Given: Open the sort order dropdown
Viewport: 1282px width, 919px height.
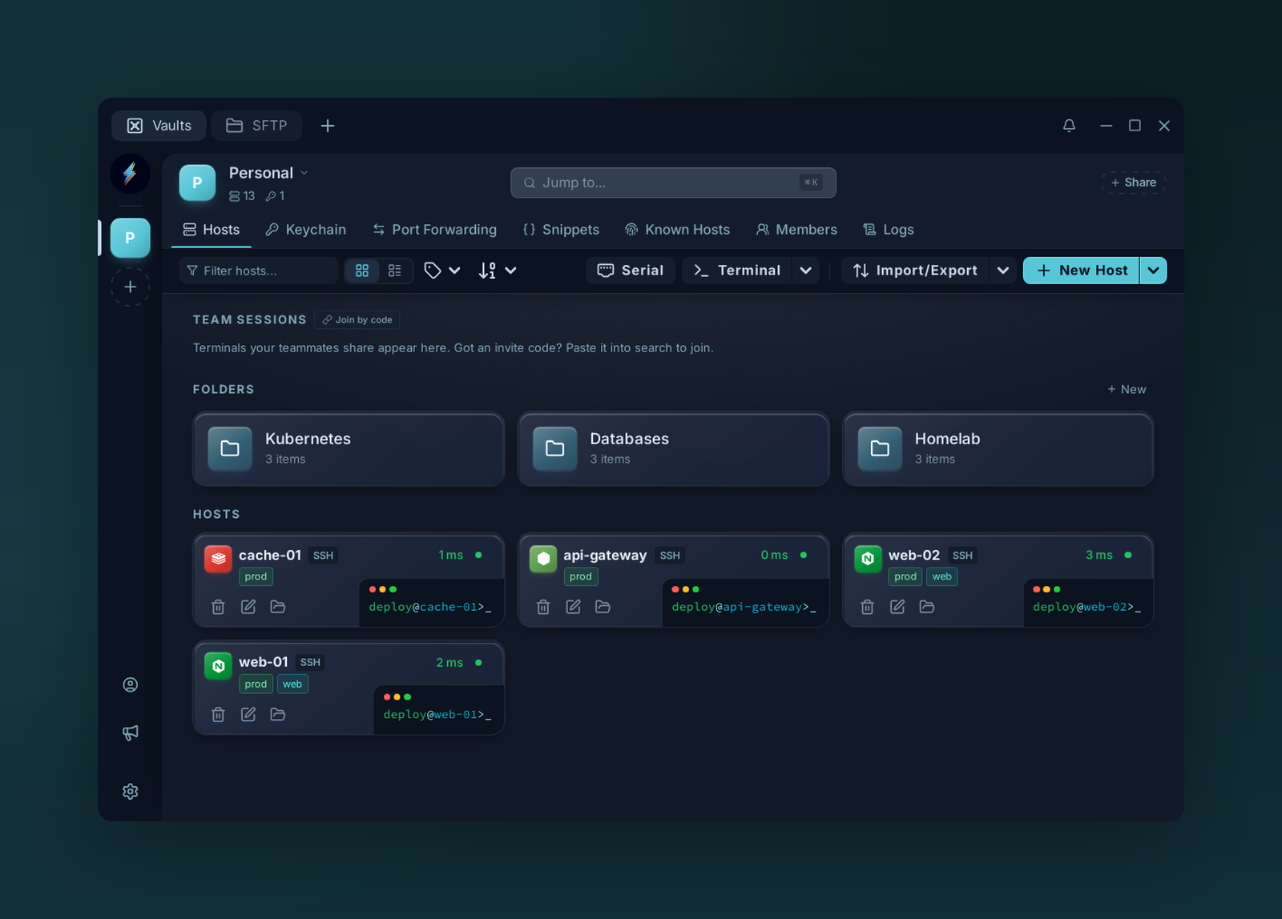Looking at the screenshot, I should click(x=497, y=271).
